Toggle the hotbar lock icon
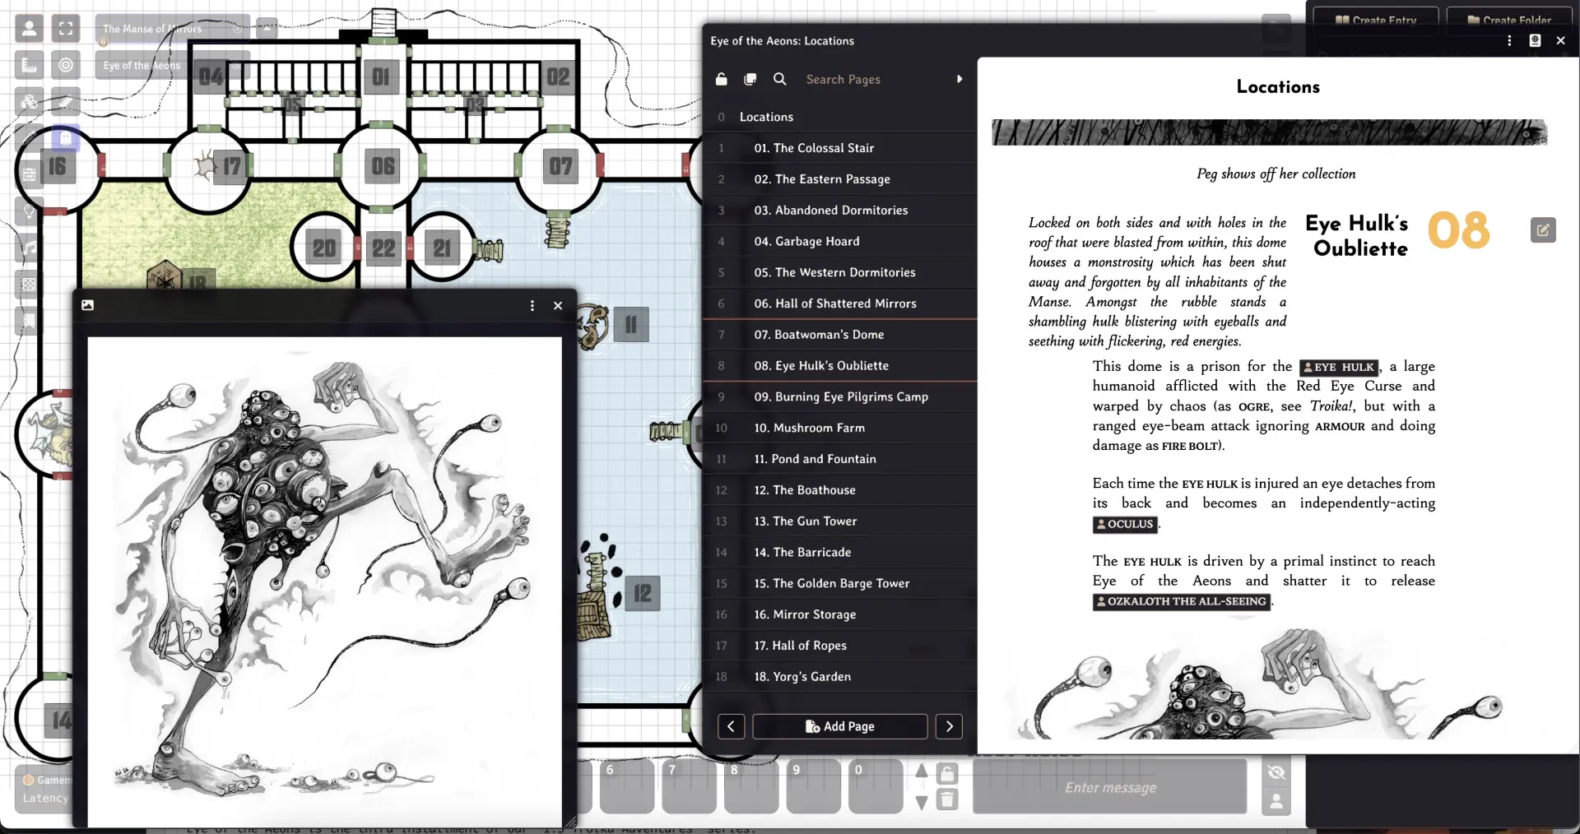This screenshot has height=834, width=1580. [947, 773]
